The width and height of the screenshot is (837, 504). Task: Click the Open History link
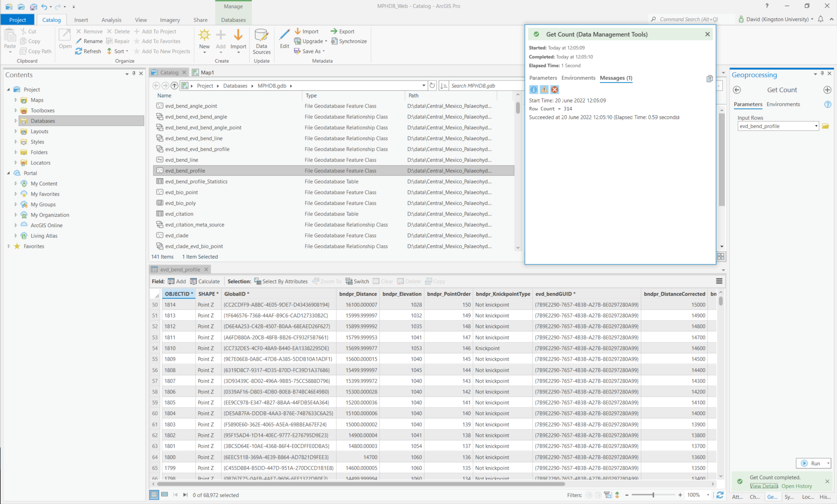pos(796,486)
